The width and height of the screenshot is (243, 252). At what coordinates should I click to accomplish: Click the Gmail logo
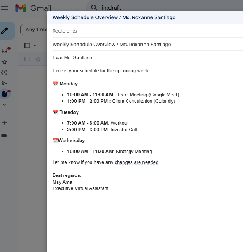point(33,8)
